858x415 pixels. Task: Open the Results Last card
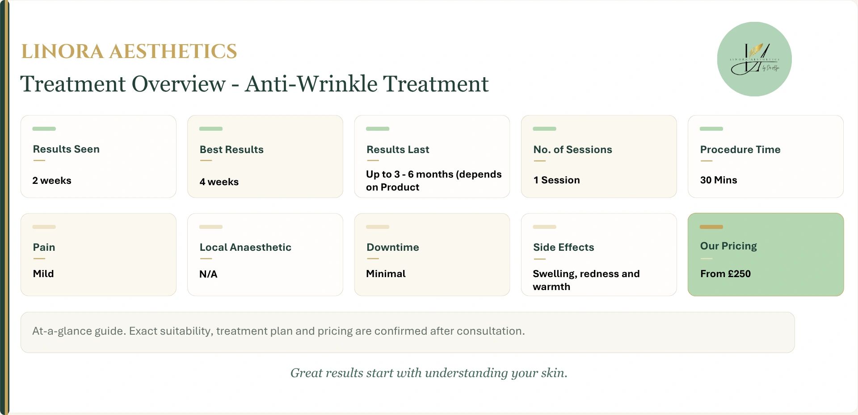(432, 157)
